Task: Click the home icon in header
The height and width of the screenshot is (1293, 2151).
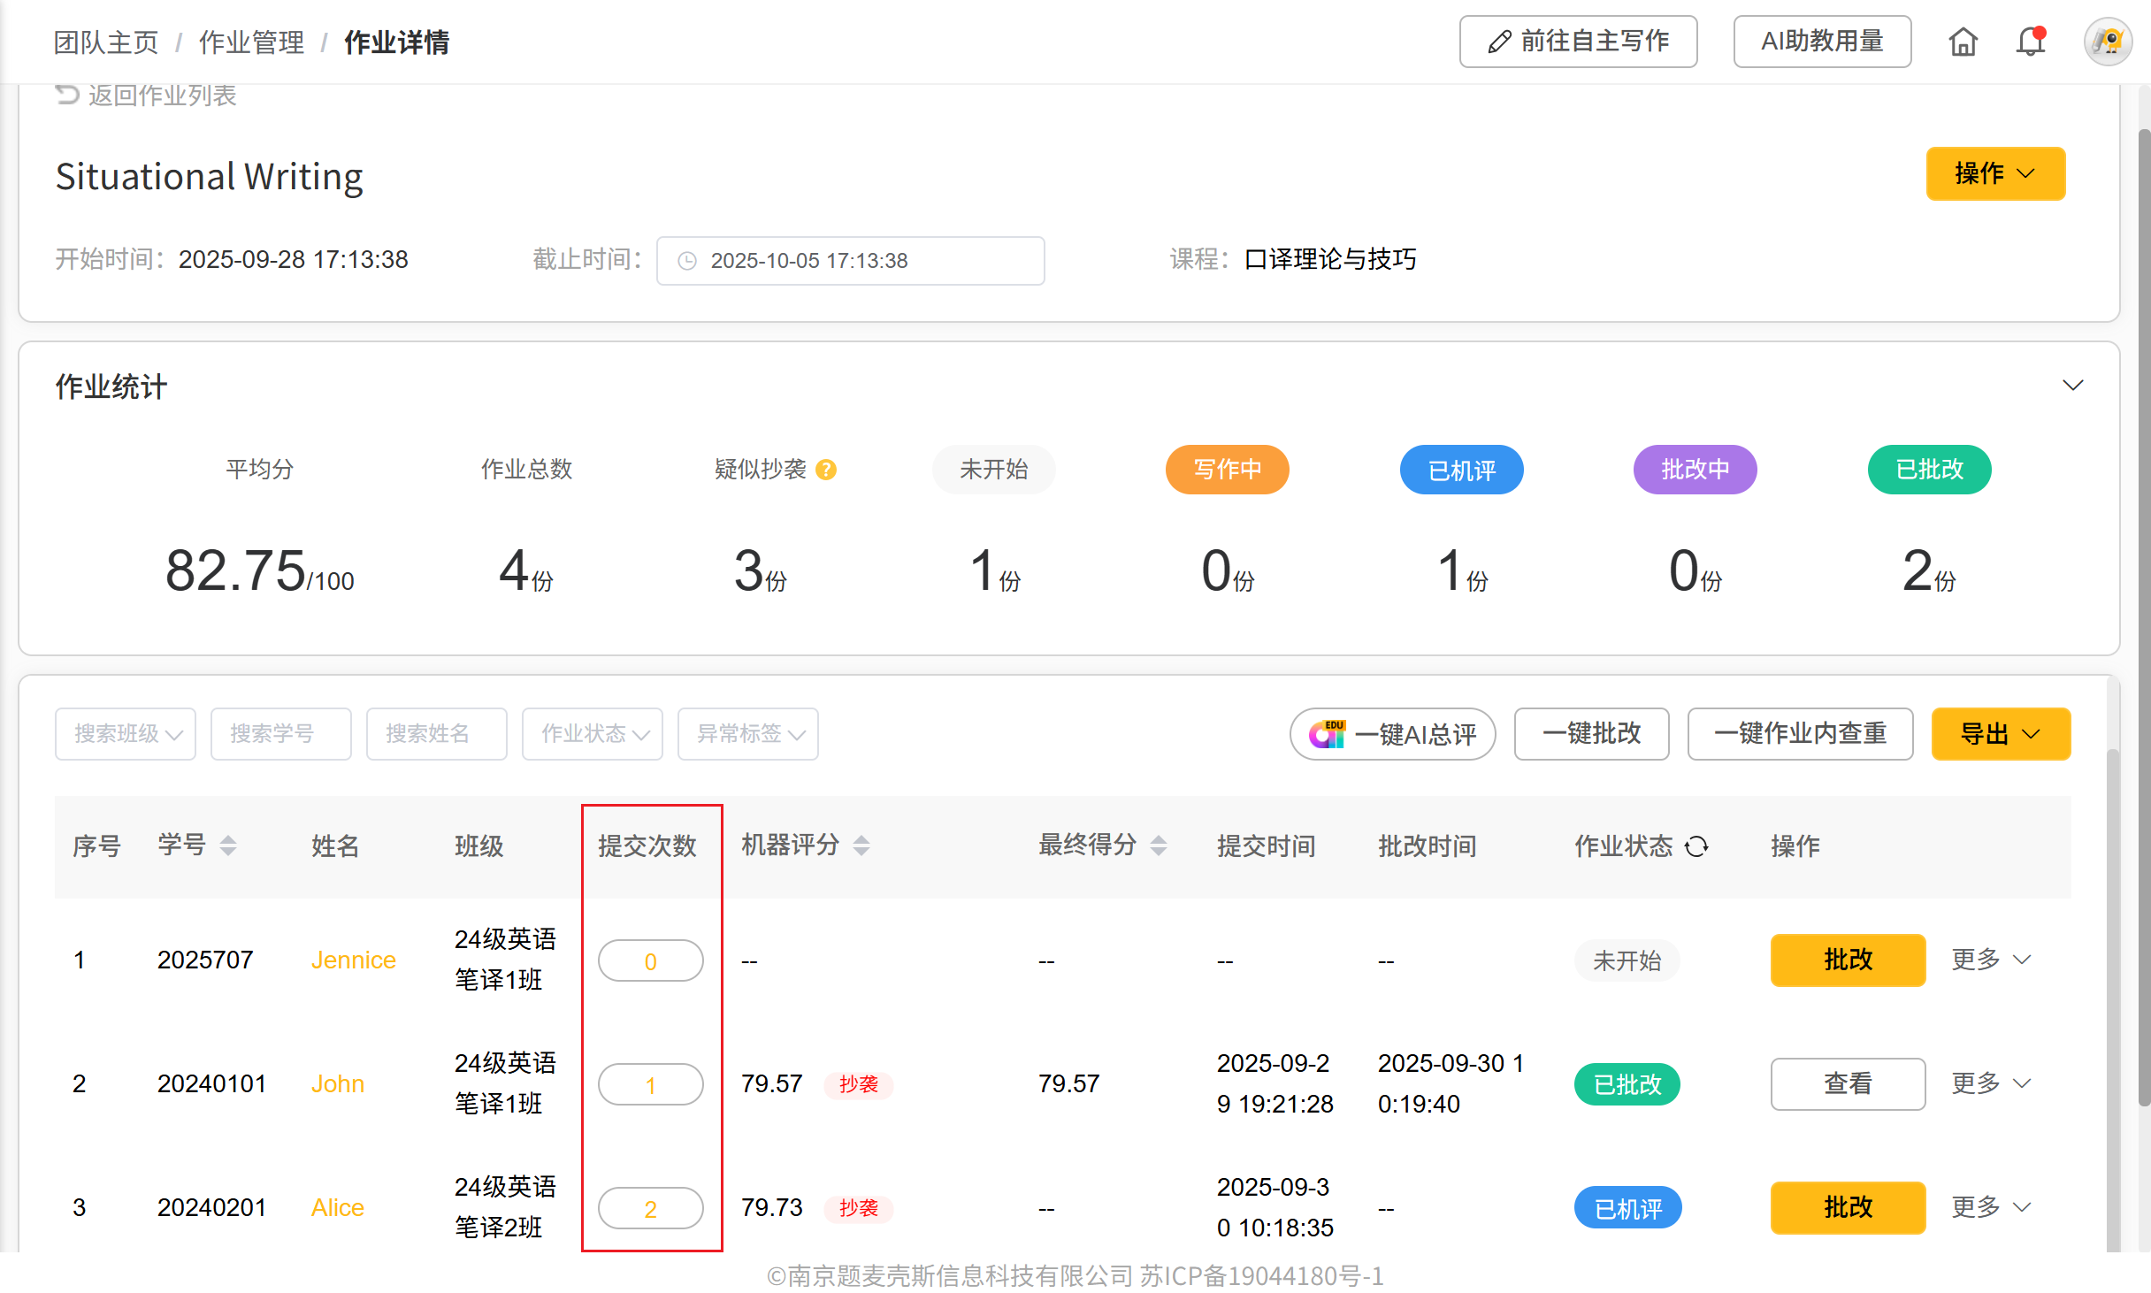Action: [x=1963, y=42]
